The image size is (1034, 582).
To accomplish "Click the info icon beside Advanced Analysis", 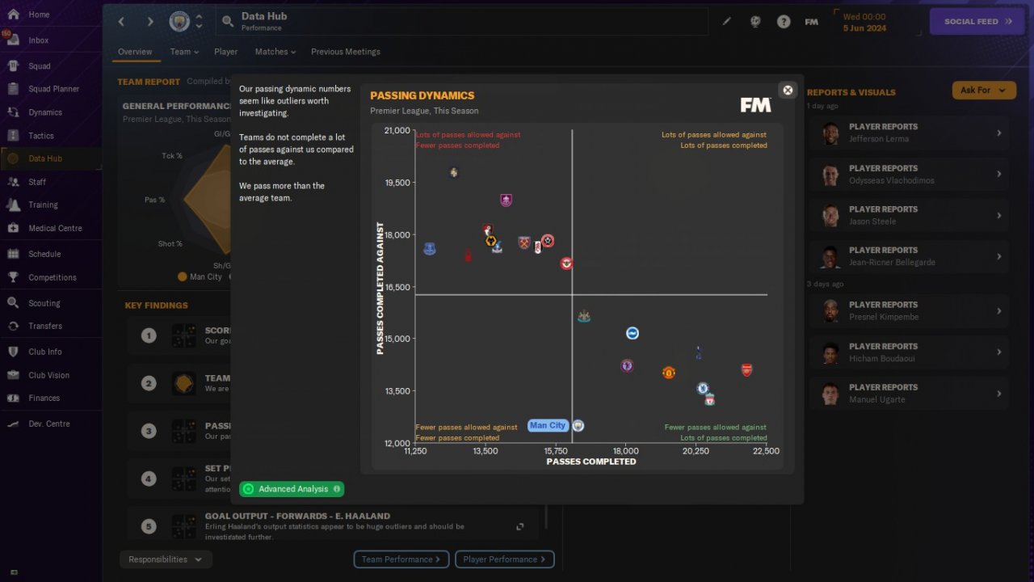I will (x=337, y=489).
